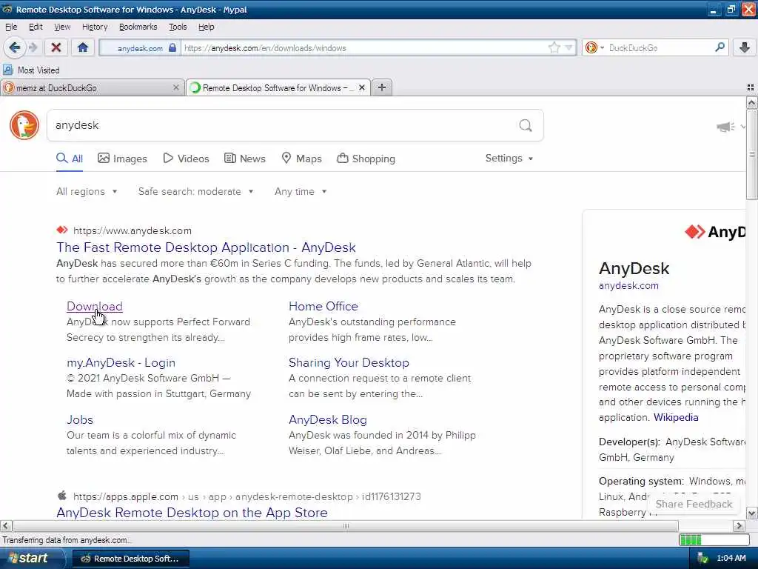Open the search engine selector dropdown
This screenshot has width=758, height=569.
[594, 47]
